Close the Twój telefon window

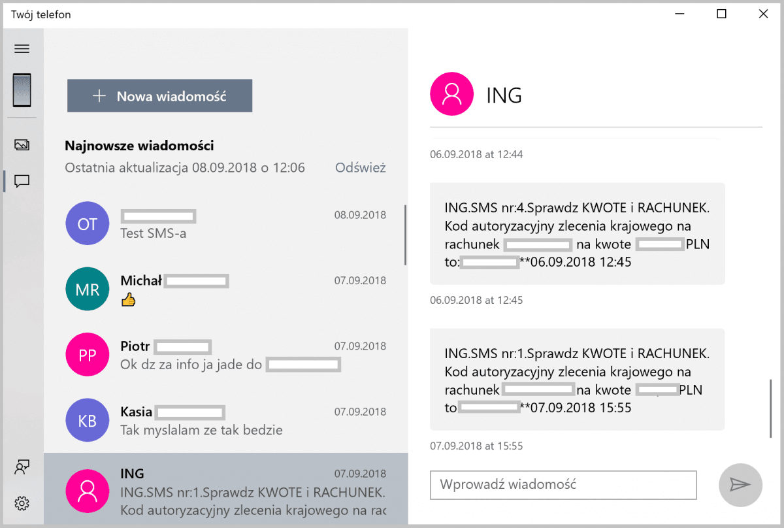(x=763, y=14)
